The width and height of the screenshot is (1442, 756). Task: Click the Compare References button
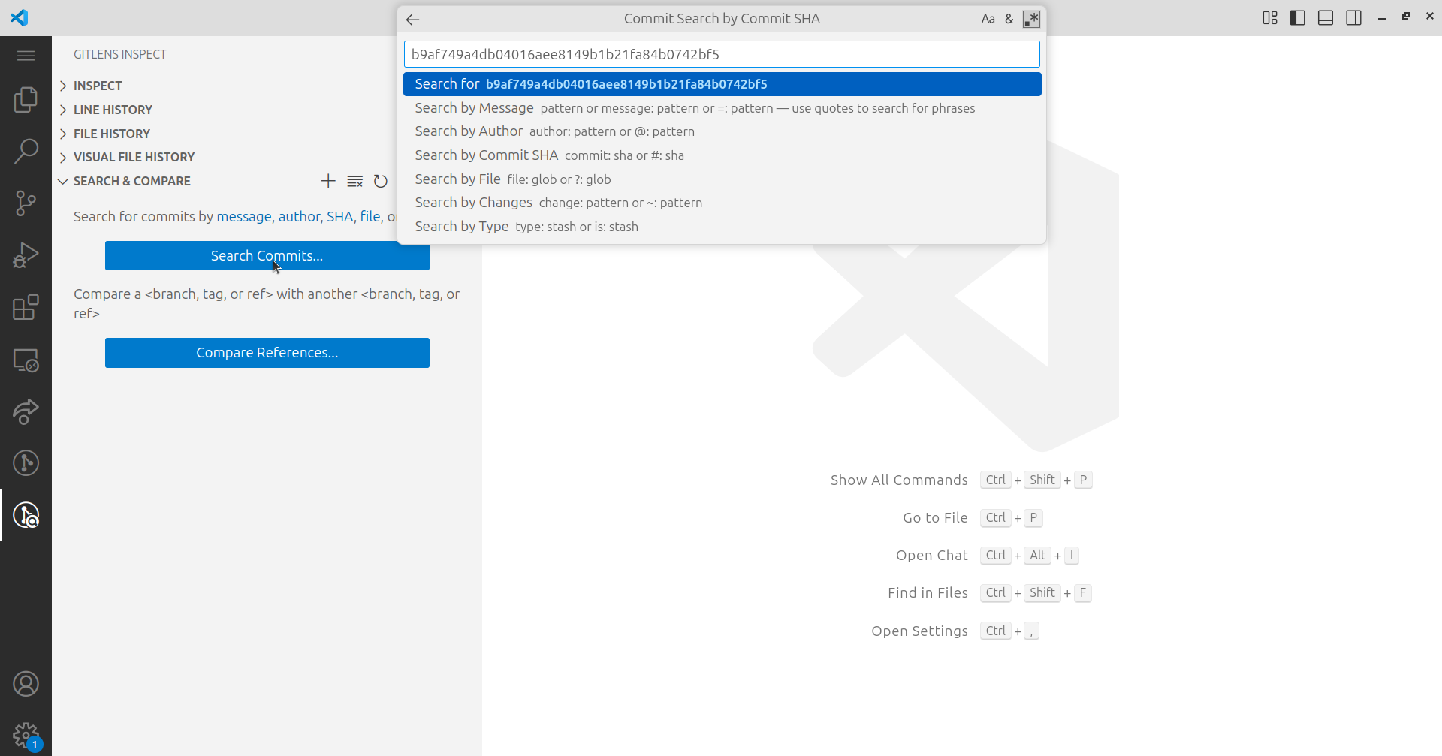tap(267, 353)
